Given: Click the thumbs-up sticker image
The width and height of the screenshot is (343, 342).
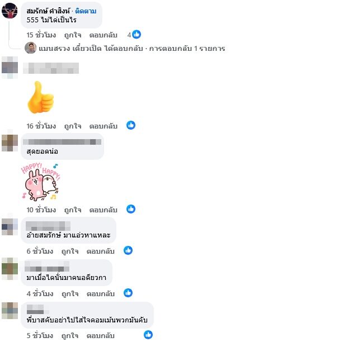Looking at the screenshot, I should [41, 97].
